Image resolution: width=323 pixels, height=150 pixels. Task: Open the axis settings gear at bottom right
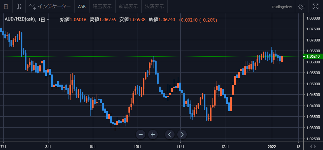(x=313, y=146)
